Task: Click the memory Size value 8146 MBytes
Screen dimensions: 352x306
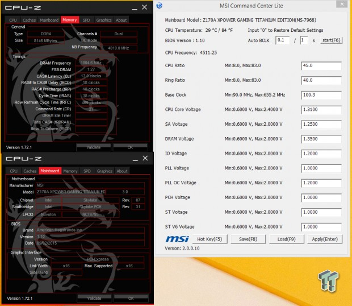Action: point(46,41)
